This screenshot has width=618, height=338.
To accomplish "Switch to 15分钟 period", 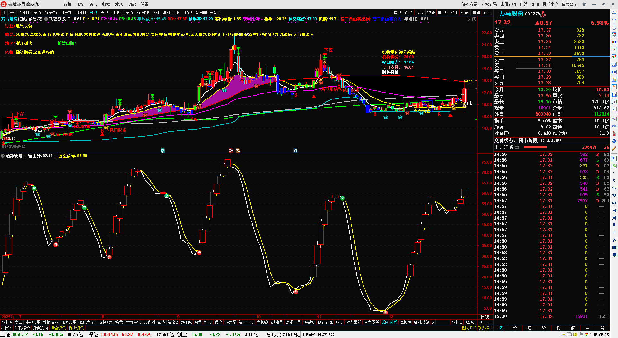I will click(51, 13).
